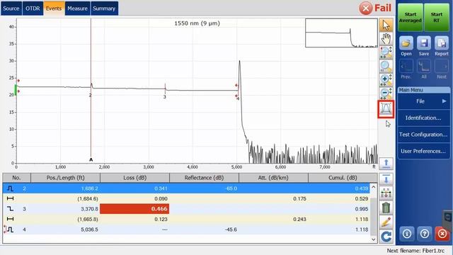Pick the plain magnifier zoom tool

click(x=386, y=67)
